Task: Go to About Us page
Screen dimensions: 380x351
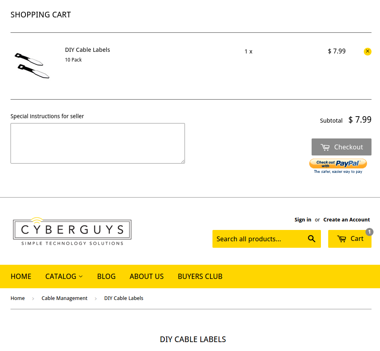Action: tap(146, 277)
